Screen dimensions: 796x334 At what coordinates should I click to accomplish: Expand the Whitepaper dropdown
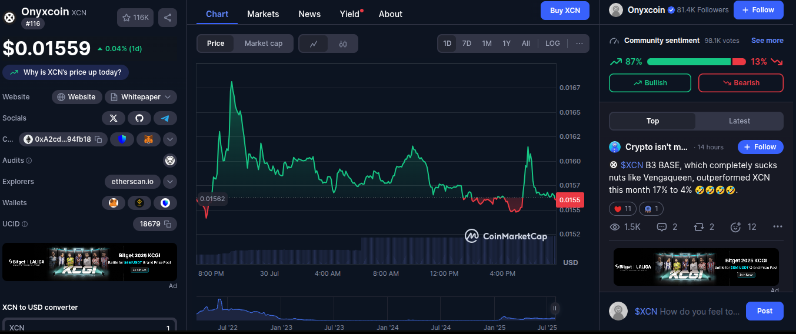tap(141, 97)
